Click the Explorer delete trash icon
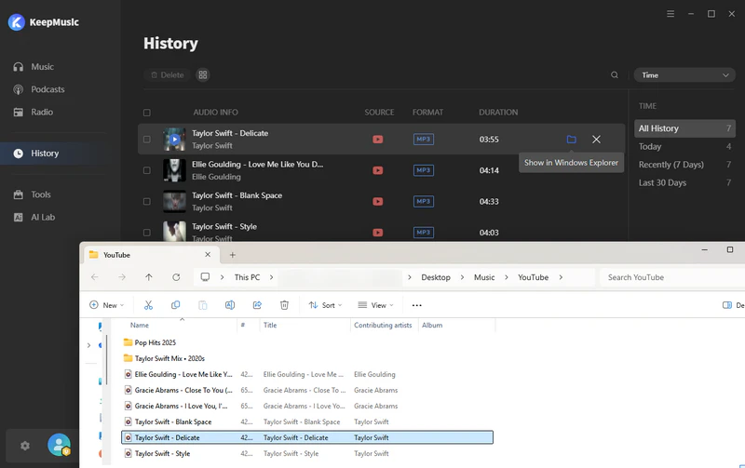 [x=285, y=305]
